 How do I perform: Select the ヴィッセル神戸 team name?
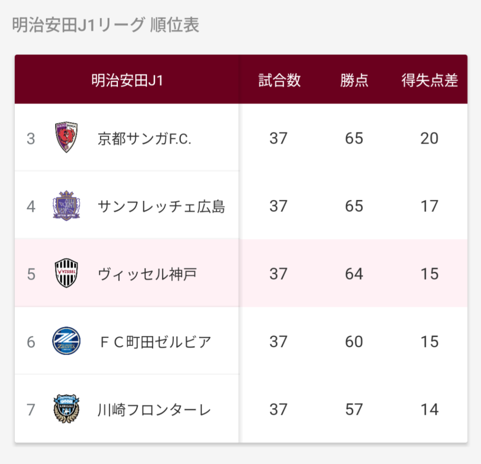pos(147,274)
